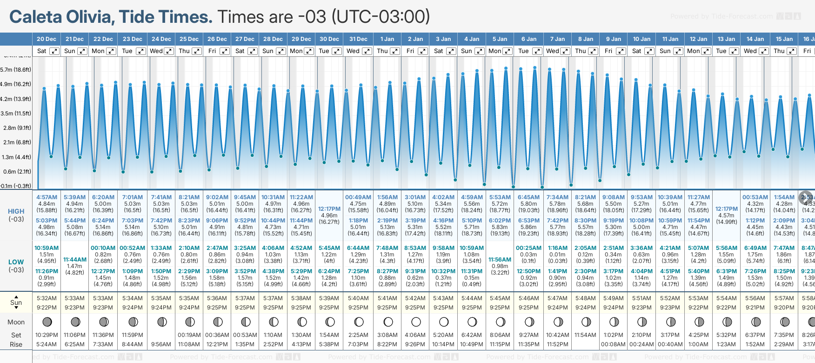Expand Wed 14 Jan tide details

pos(763,51)
